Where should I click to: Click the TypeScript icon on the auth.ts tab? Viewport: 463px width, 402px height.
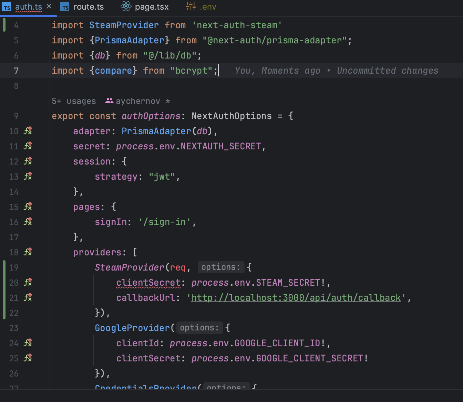click(x=6, y=6)
